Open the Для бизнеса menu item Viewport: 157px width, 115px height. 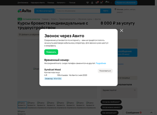pos(23,3)
